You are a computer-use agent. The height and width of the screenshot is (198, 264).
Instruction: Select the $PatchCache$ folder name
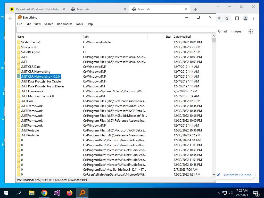(31, 42)
